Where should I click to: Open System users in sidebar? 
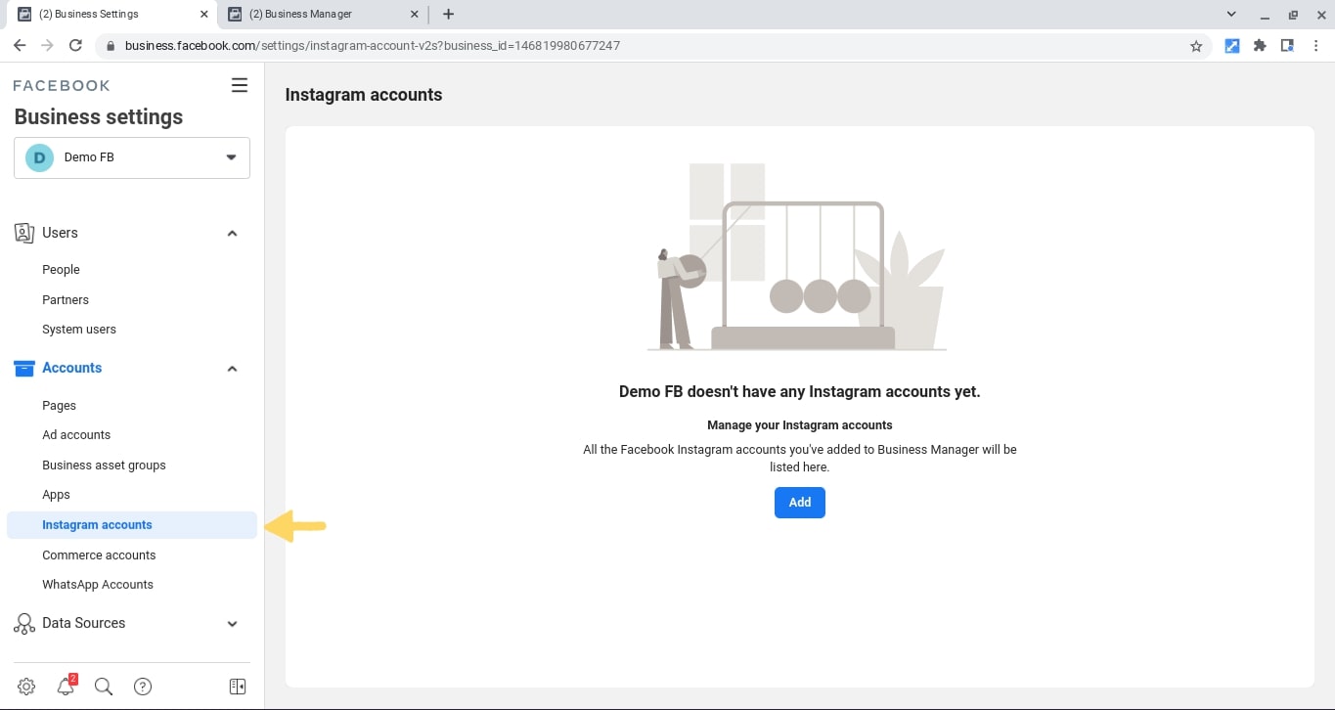[79, 330]
